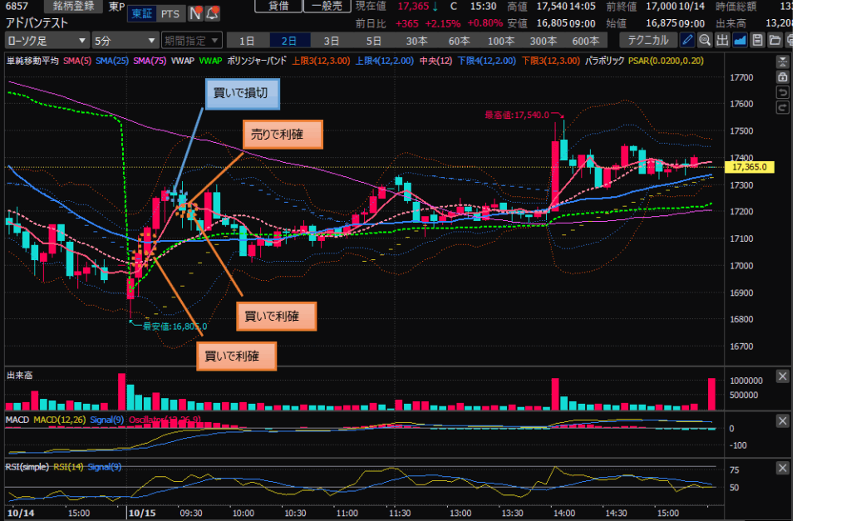The width and height of the screenshot is (851, 521).
Task: Click the 出 volume display icon
Action: (722, 40)
